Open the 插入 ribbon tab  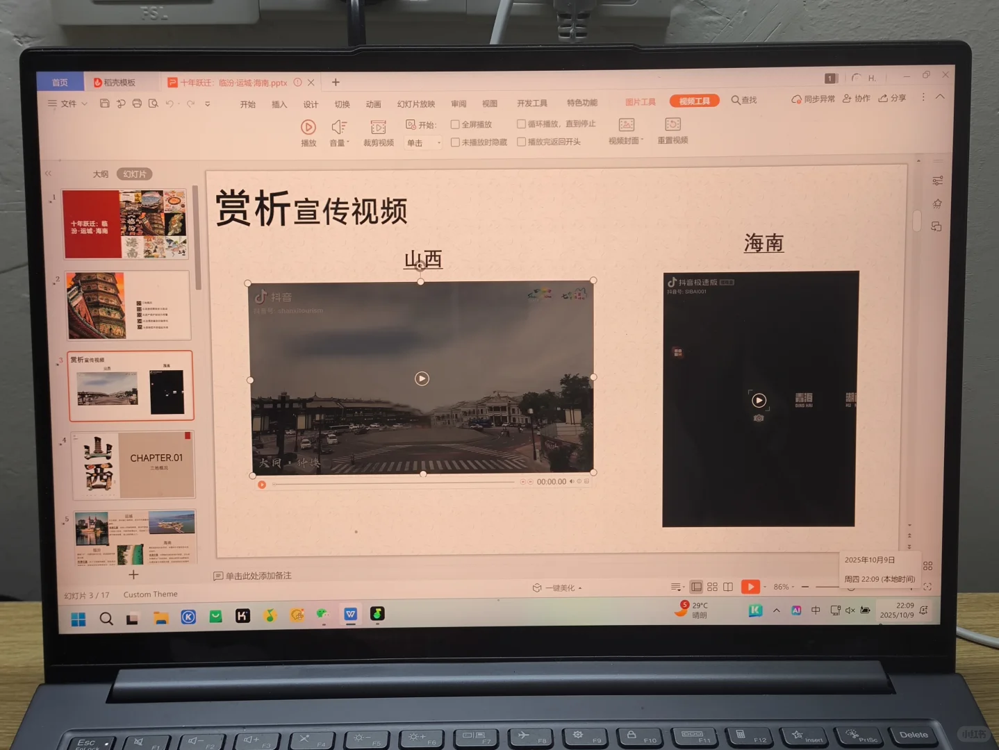point(279,105)
